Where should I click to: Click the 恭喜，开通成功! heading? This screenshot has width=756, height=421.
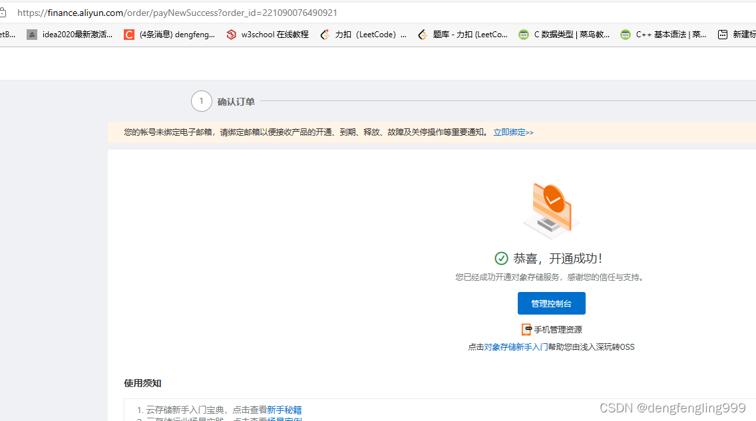coord(558,258)
